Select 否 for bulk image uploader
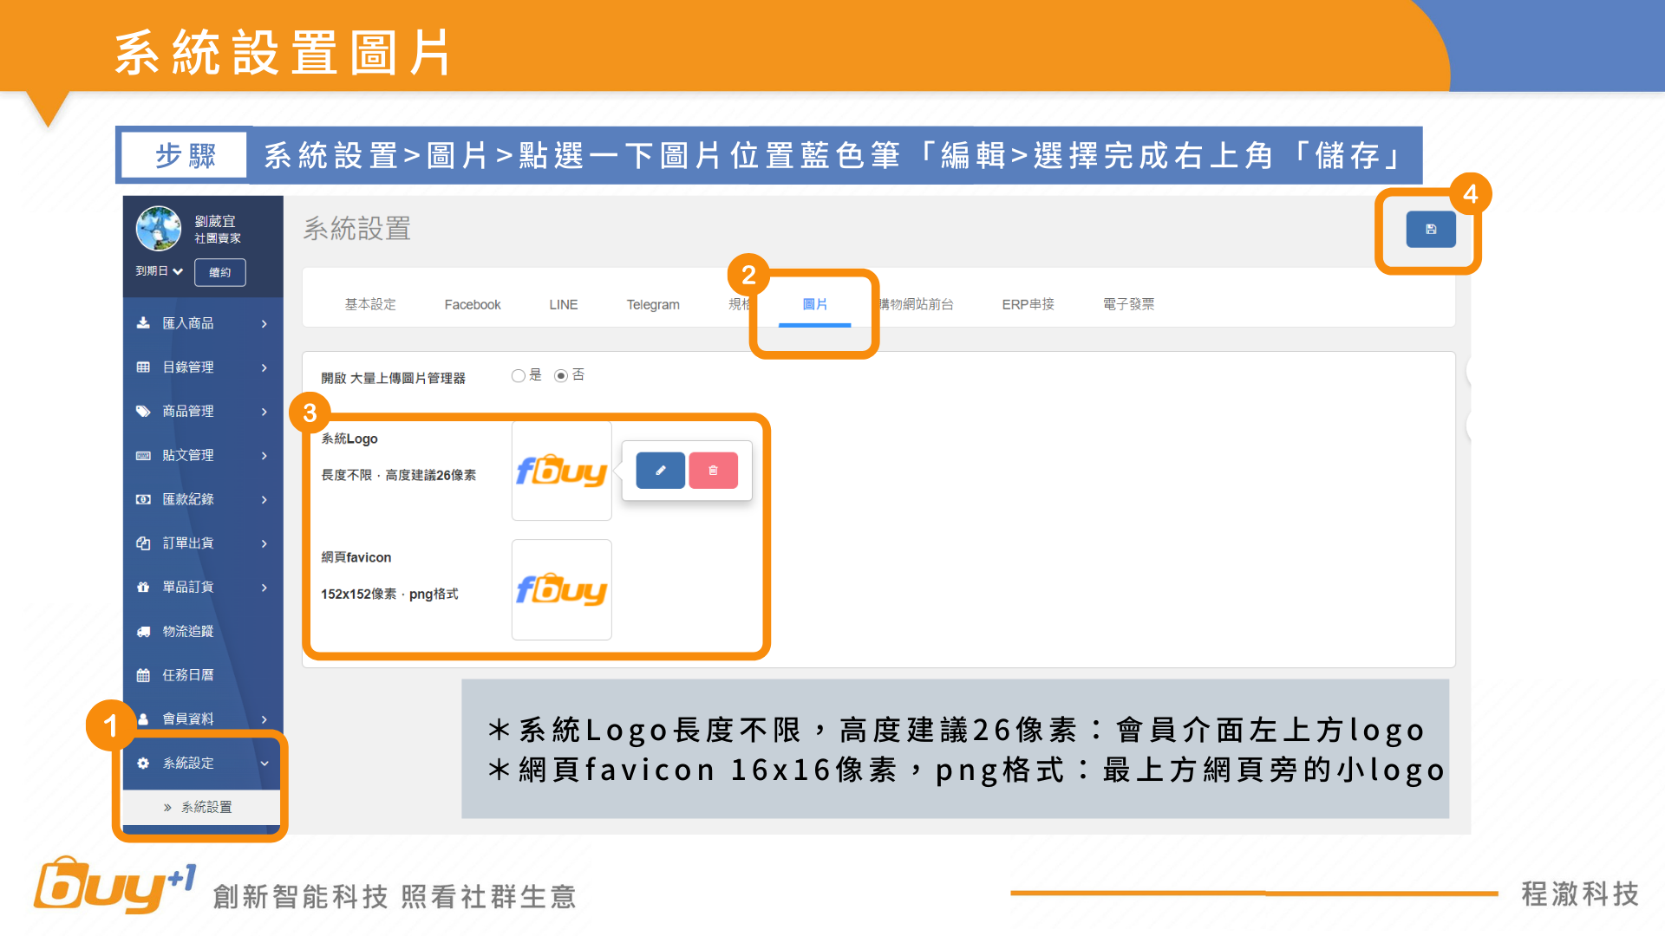The width and height of the screenshot is (1665, 936). [561, 376]
